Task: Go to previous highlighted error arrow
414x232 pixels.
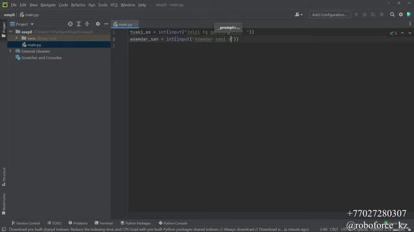Action: (402, 33)
